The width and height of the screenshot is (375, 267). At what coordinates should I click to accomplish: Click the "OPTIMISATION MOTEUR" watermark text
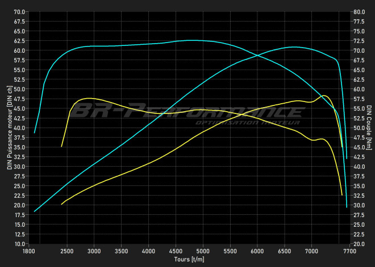click(240, 122)
